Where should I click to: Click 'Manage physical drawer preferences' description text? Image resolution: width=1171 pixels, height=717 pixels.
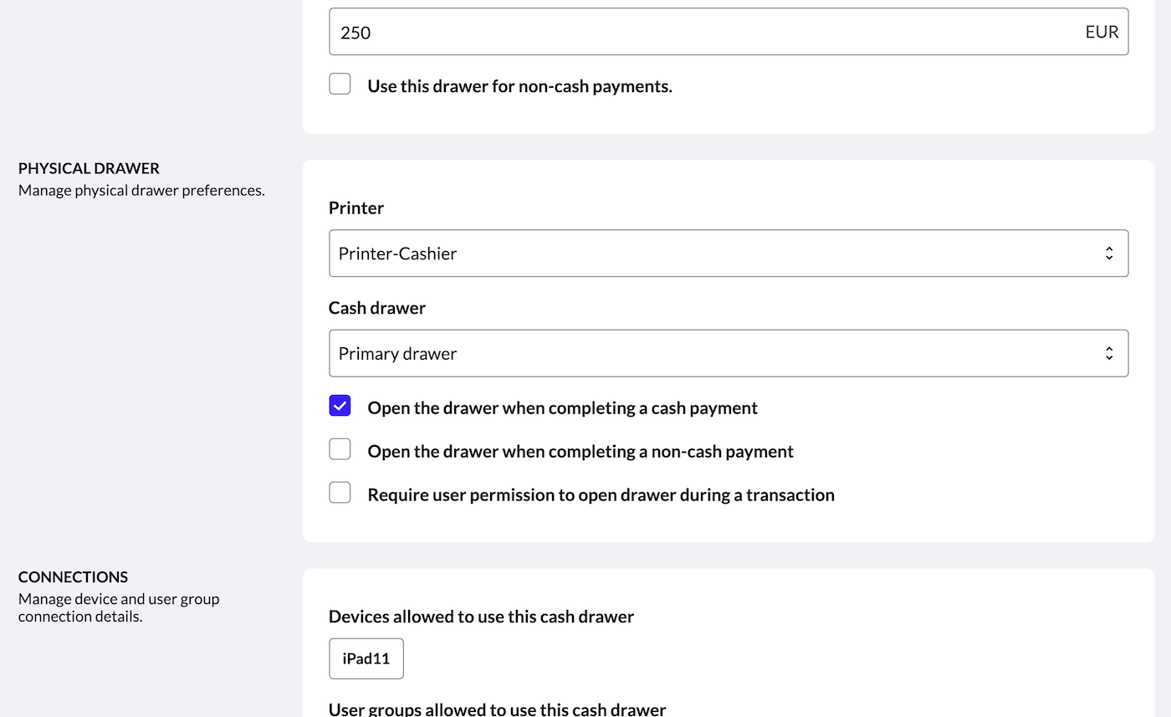tap(141, 191)
